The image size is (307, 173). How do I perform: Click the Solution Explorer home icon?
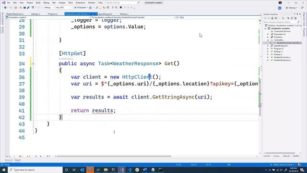(x=272, y=18)
